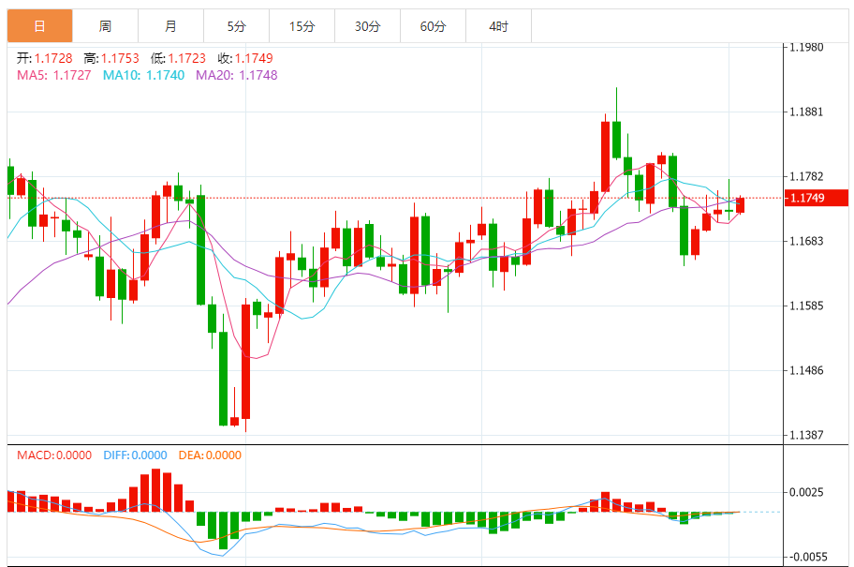
Task: Click the 1.1881 price axis label
Action: (x=806, y=112)
